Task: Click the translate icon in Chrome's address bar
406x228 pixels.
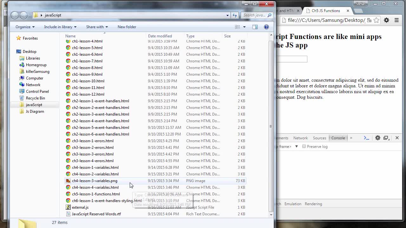Action: click(x=369, y=20)
